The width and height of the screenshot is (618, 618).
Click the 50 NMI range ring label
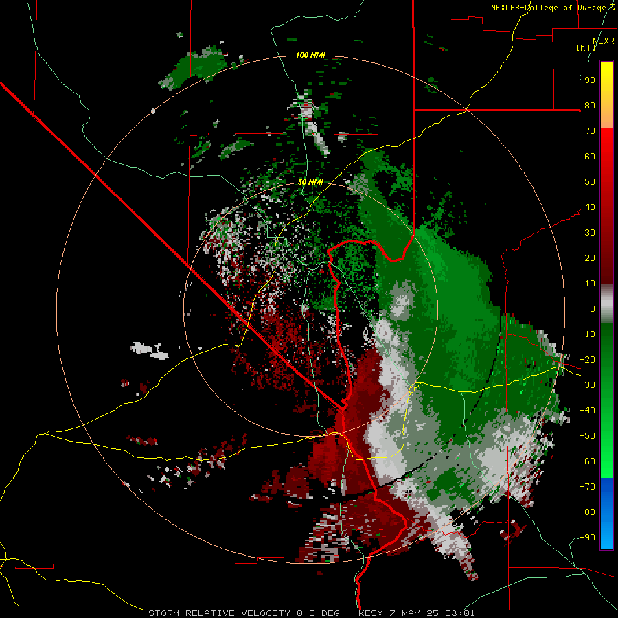(310, 182)
